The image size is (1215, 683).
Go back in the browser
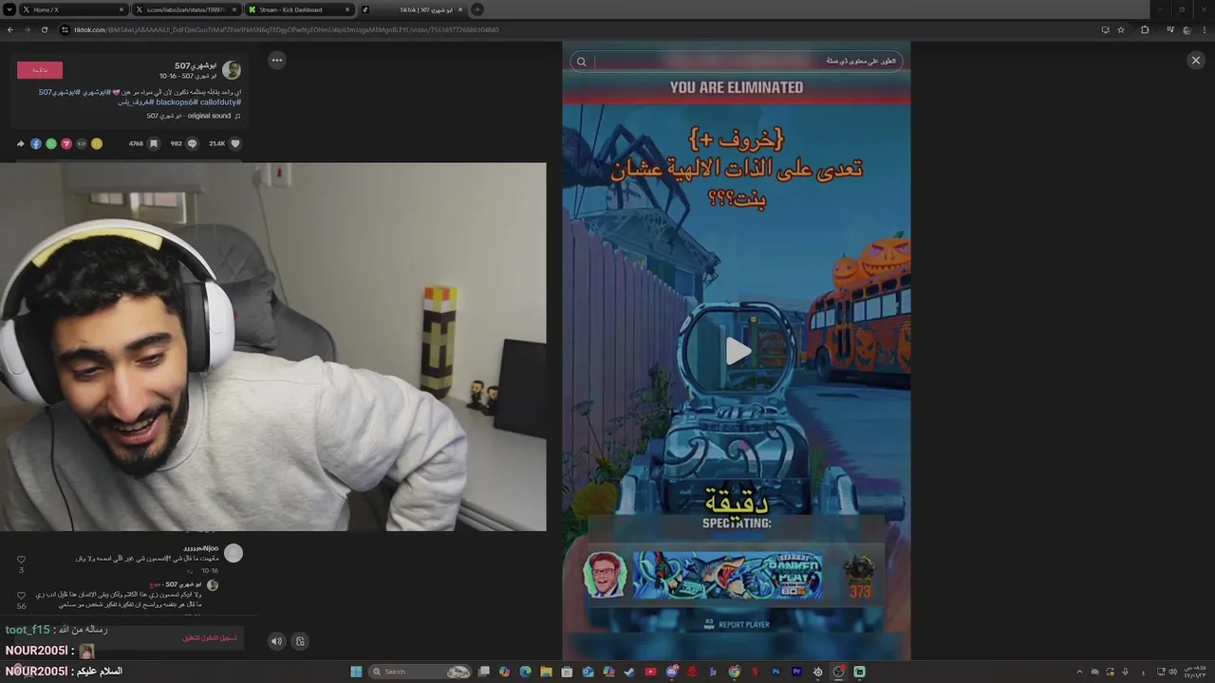[x=10, y=29]
